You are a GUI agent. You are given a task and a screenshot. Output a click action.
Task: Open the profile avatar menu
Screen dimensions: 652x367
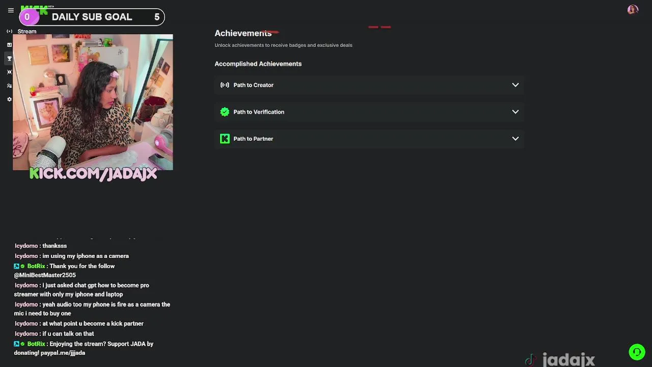[x=633, y=9]
